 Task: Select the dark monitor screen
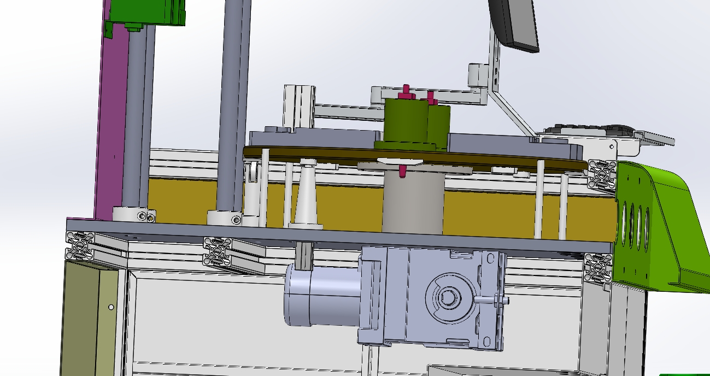pyautogui.click(x=514, y=24)
